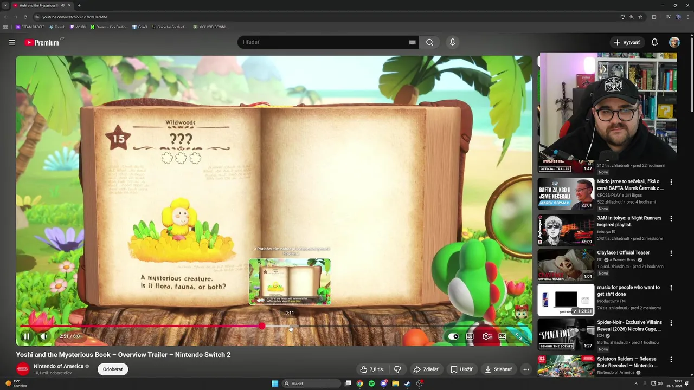The height and width of the screenshot is (390, 694).
Task: Enter fullscreen mode
Action: [518, 336]
